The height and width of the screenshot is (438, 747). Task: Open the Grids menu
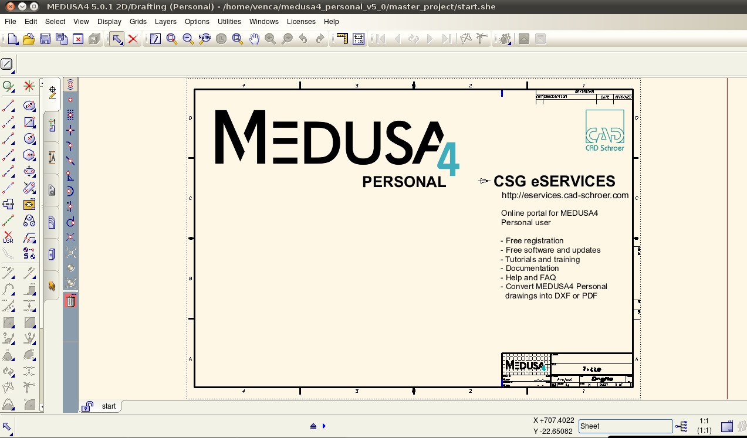click(x=138, y=22)
